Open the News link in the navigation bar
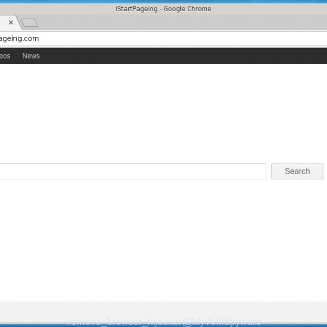Image resolution: width=327 pixels, height=327 pixels. click(31, 56)
